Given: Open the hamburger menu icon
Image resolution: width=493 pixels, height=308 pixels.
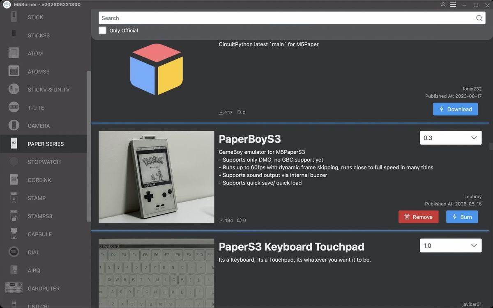Looking at the screenshot, I should [453, 5].
